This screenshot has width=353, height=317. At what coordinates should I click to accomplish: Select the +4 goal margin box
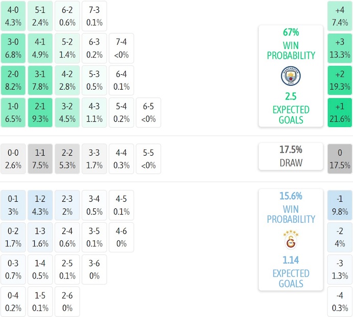coord(340,16)
